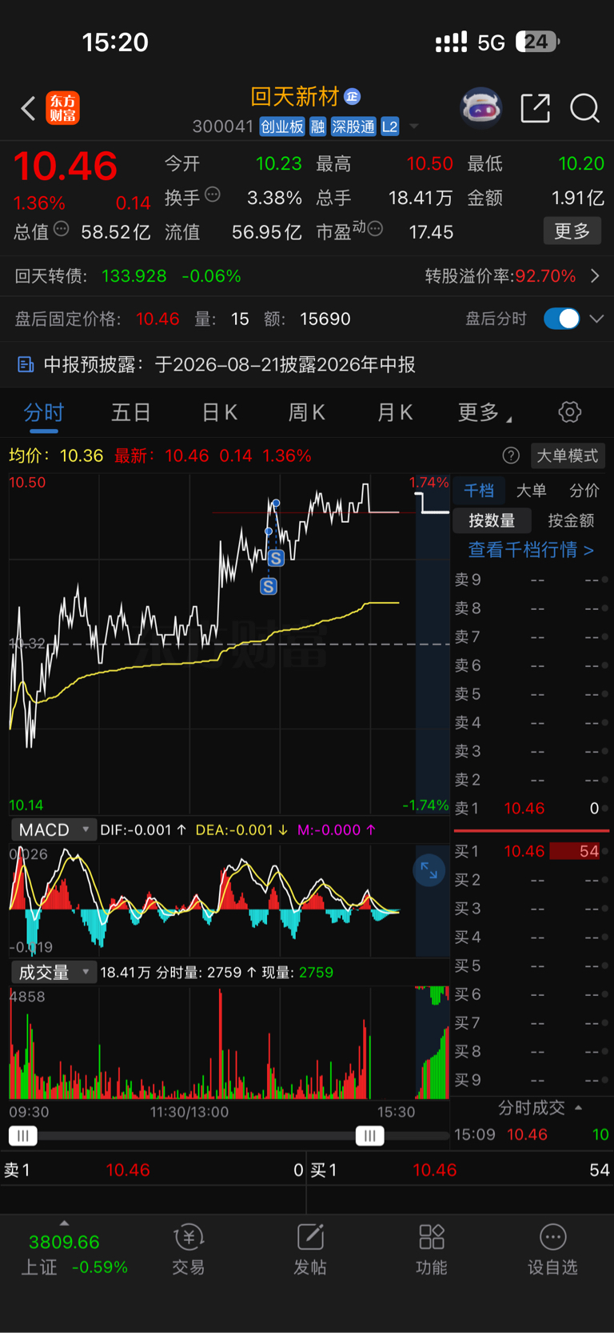Expand the stock code dropdown triangle

[x=414, y=126]
